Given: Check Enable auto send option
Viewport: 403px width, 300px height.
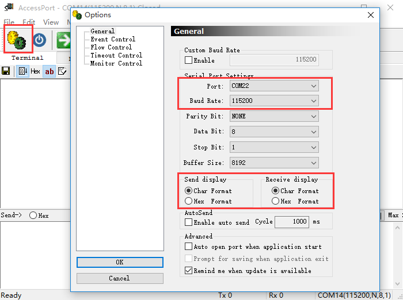Looking at the screenshot, I should pyautogui.click(x=189, y=222).
